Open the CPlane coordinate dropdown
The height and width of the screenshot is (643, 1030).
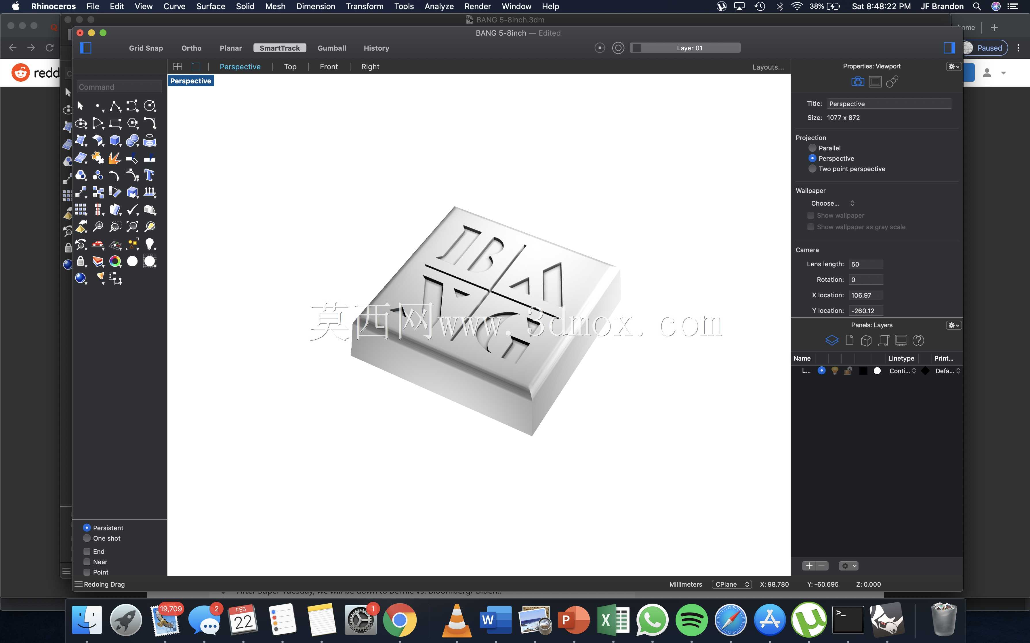(x=732, y=584)
